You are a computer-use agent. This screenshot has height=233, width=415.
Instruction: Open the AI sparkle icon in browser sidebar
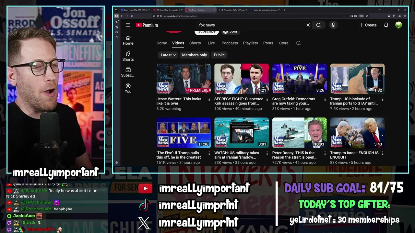tap(117, 22)
